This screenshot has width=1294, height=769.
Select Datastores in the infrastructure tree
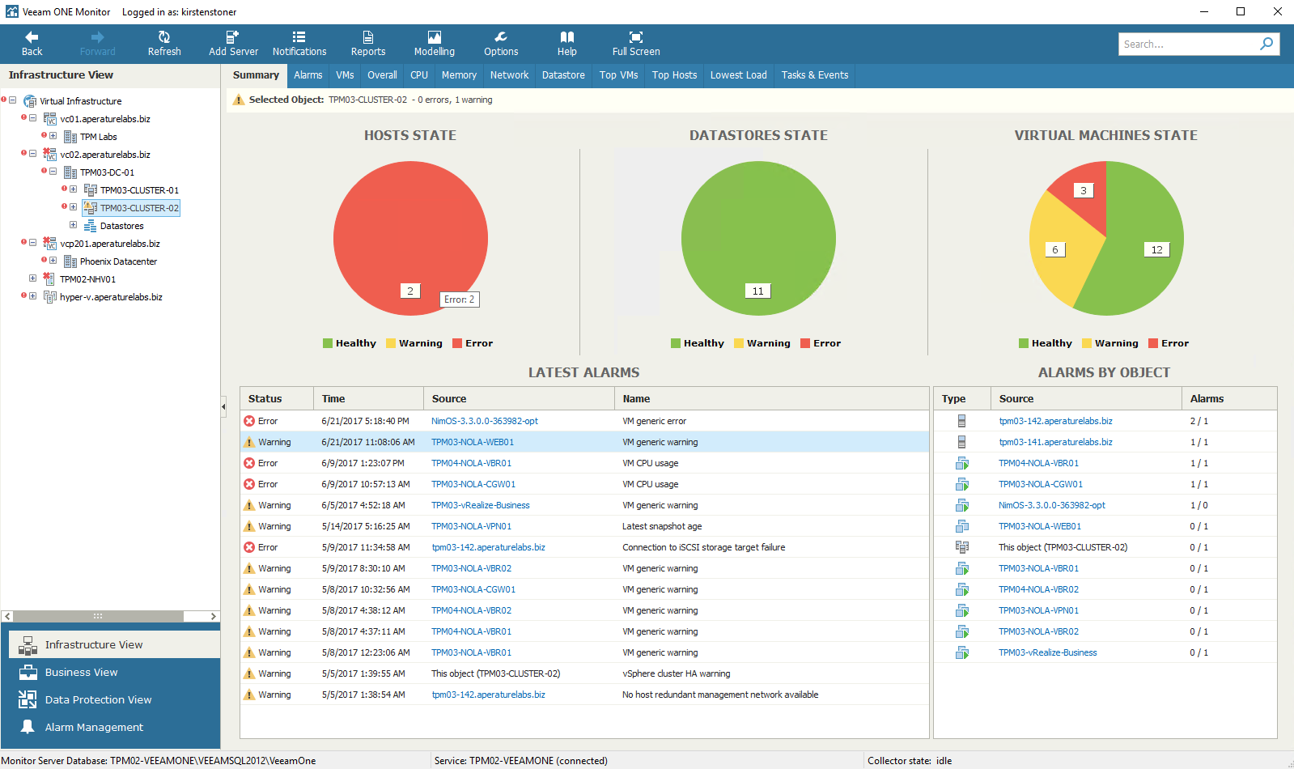point(121,226)
